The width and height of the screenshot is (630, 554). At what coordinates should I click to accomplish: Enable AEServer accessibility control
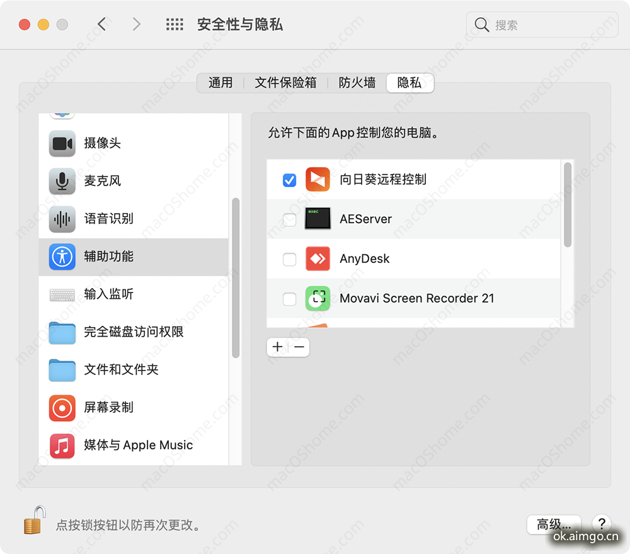point(289,219)
